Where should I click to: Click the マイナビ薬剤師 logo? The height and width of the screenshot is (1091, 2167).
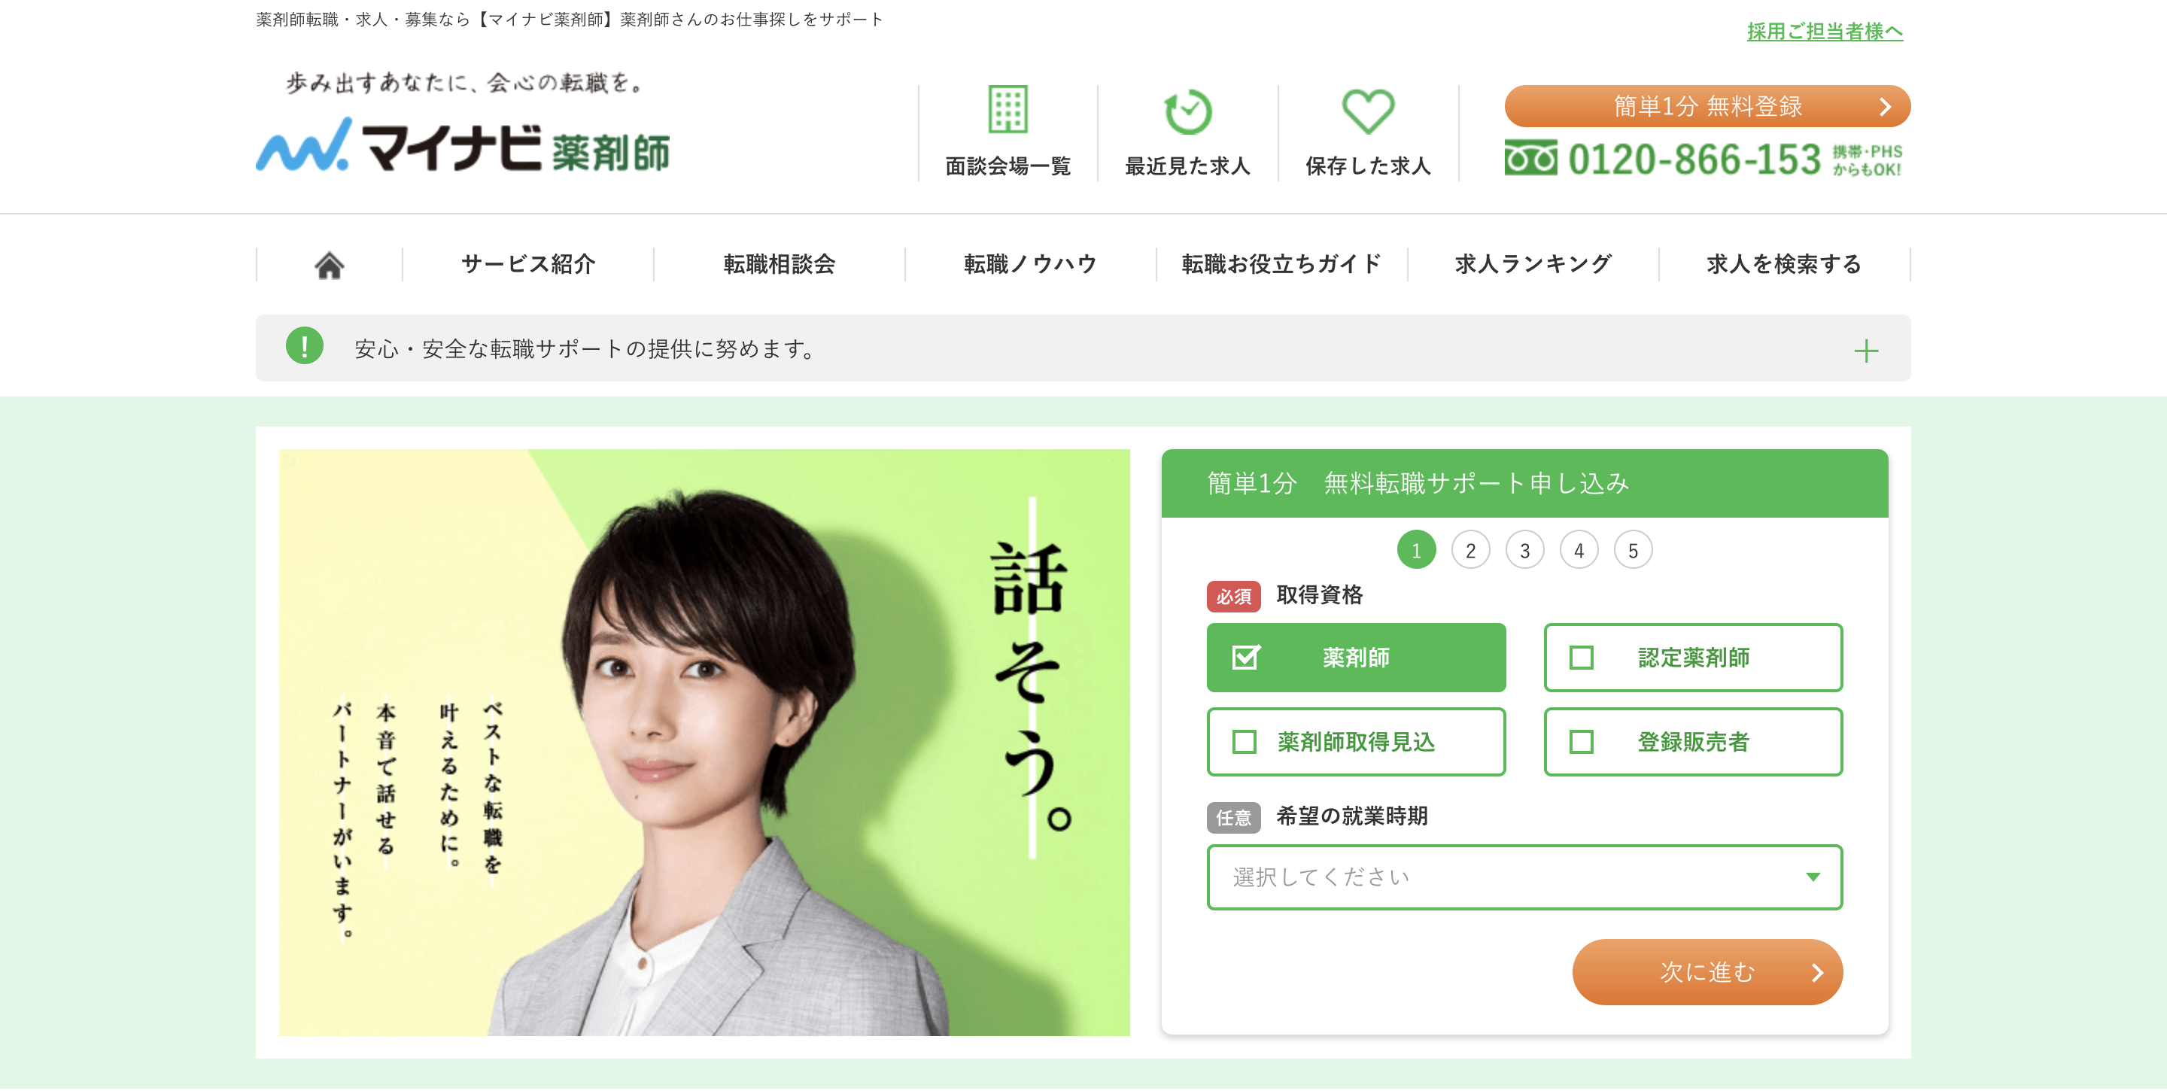463,145
